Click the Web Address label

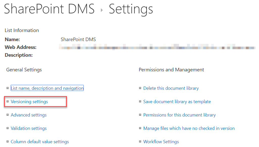point(21,47)
